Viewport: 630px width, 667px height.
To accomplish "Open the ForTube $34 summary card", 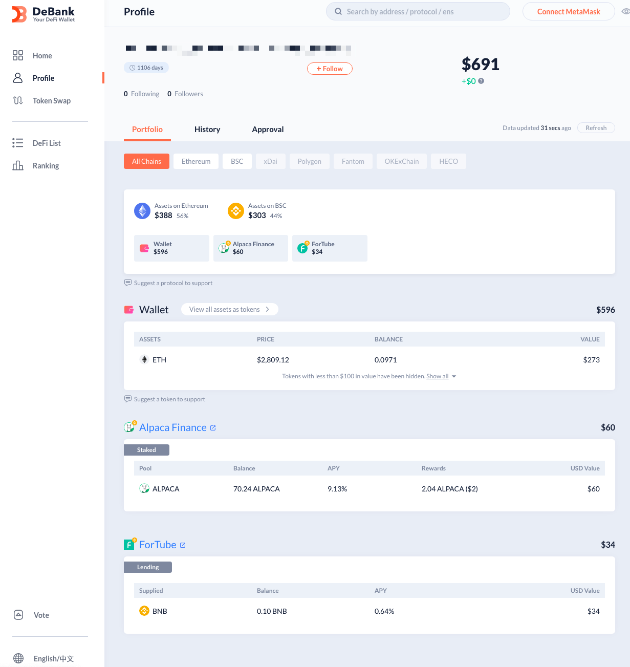I will pos(330,248).
